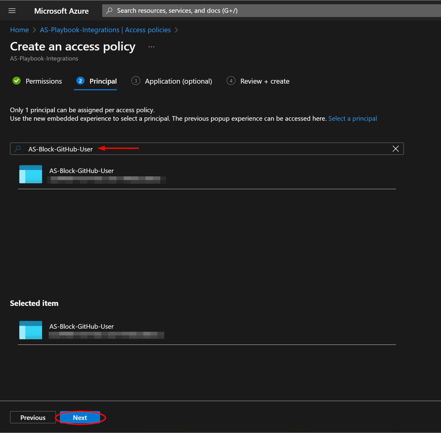Click into the principal search field
The image size is (441, 433).
[x=207, y=149]
